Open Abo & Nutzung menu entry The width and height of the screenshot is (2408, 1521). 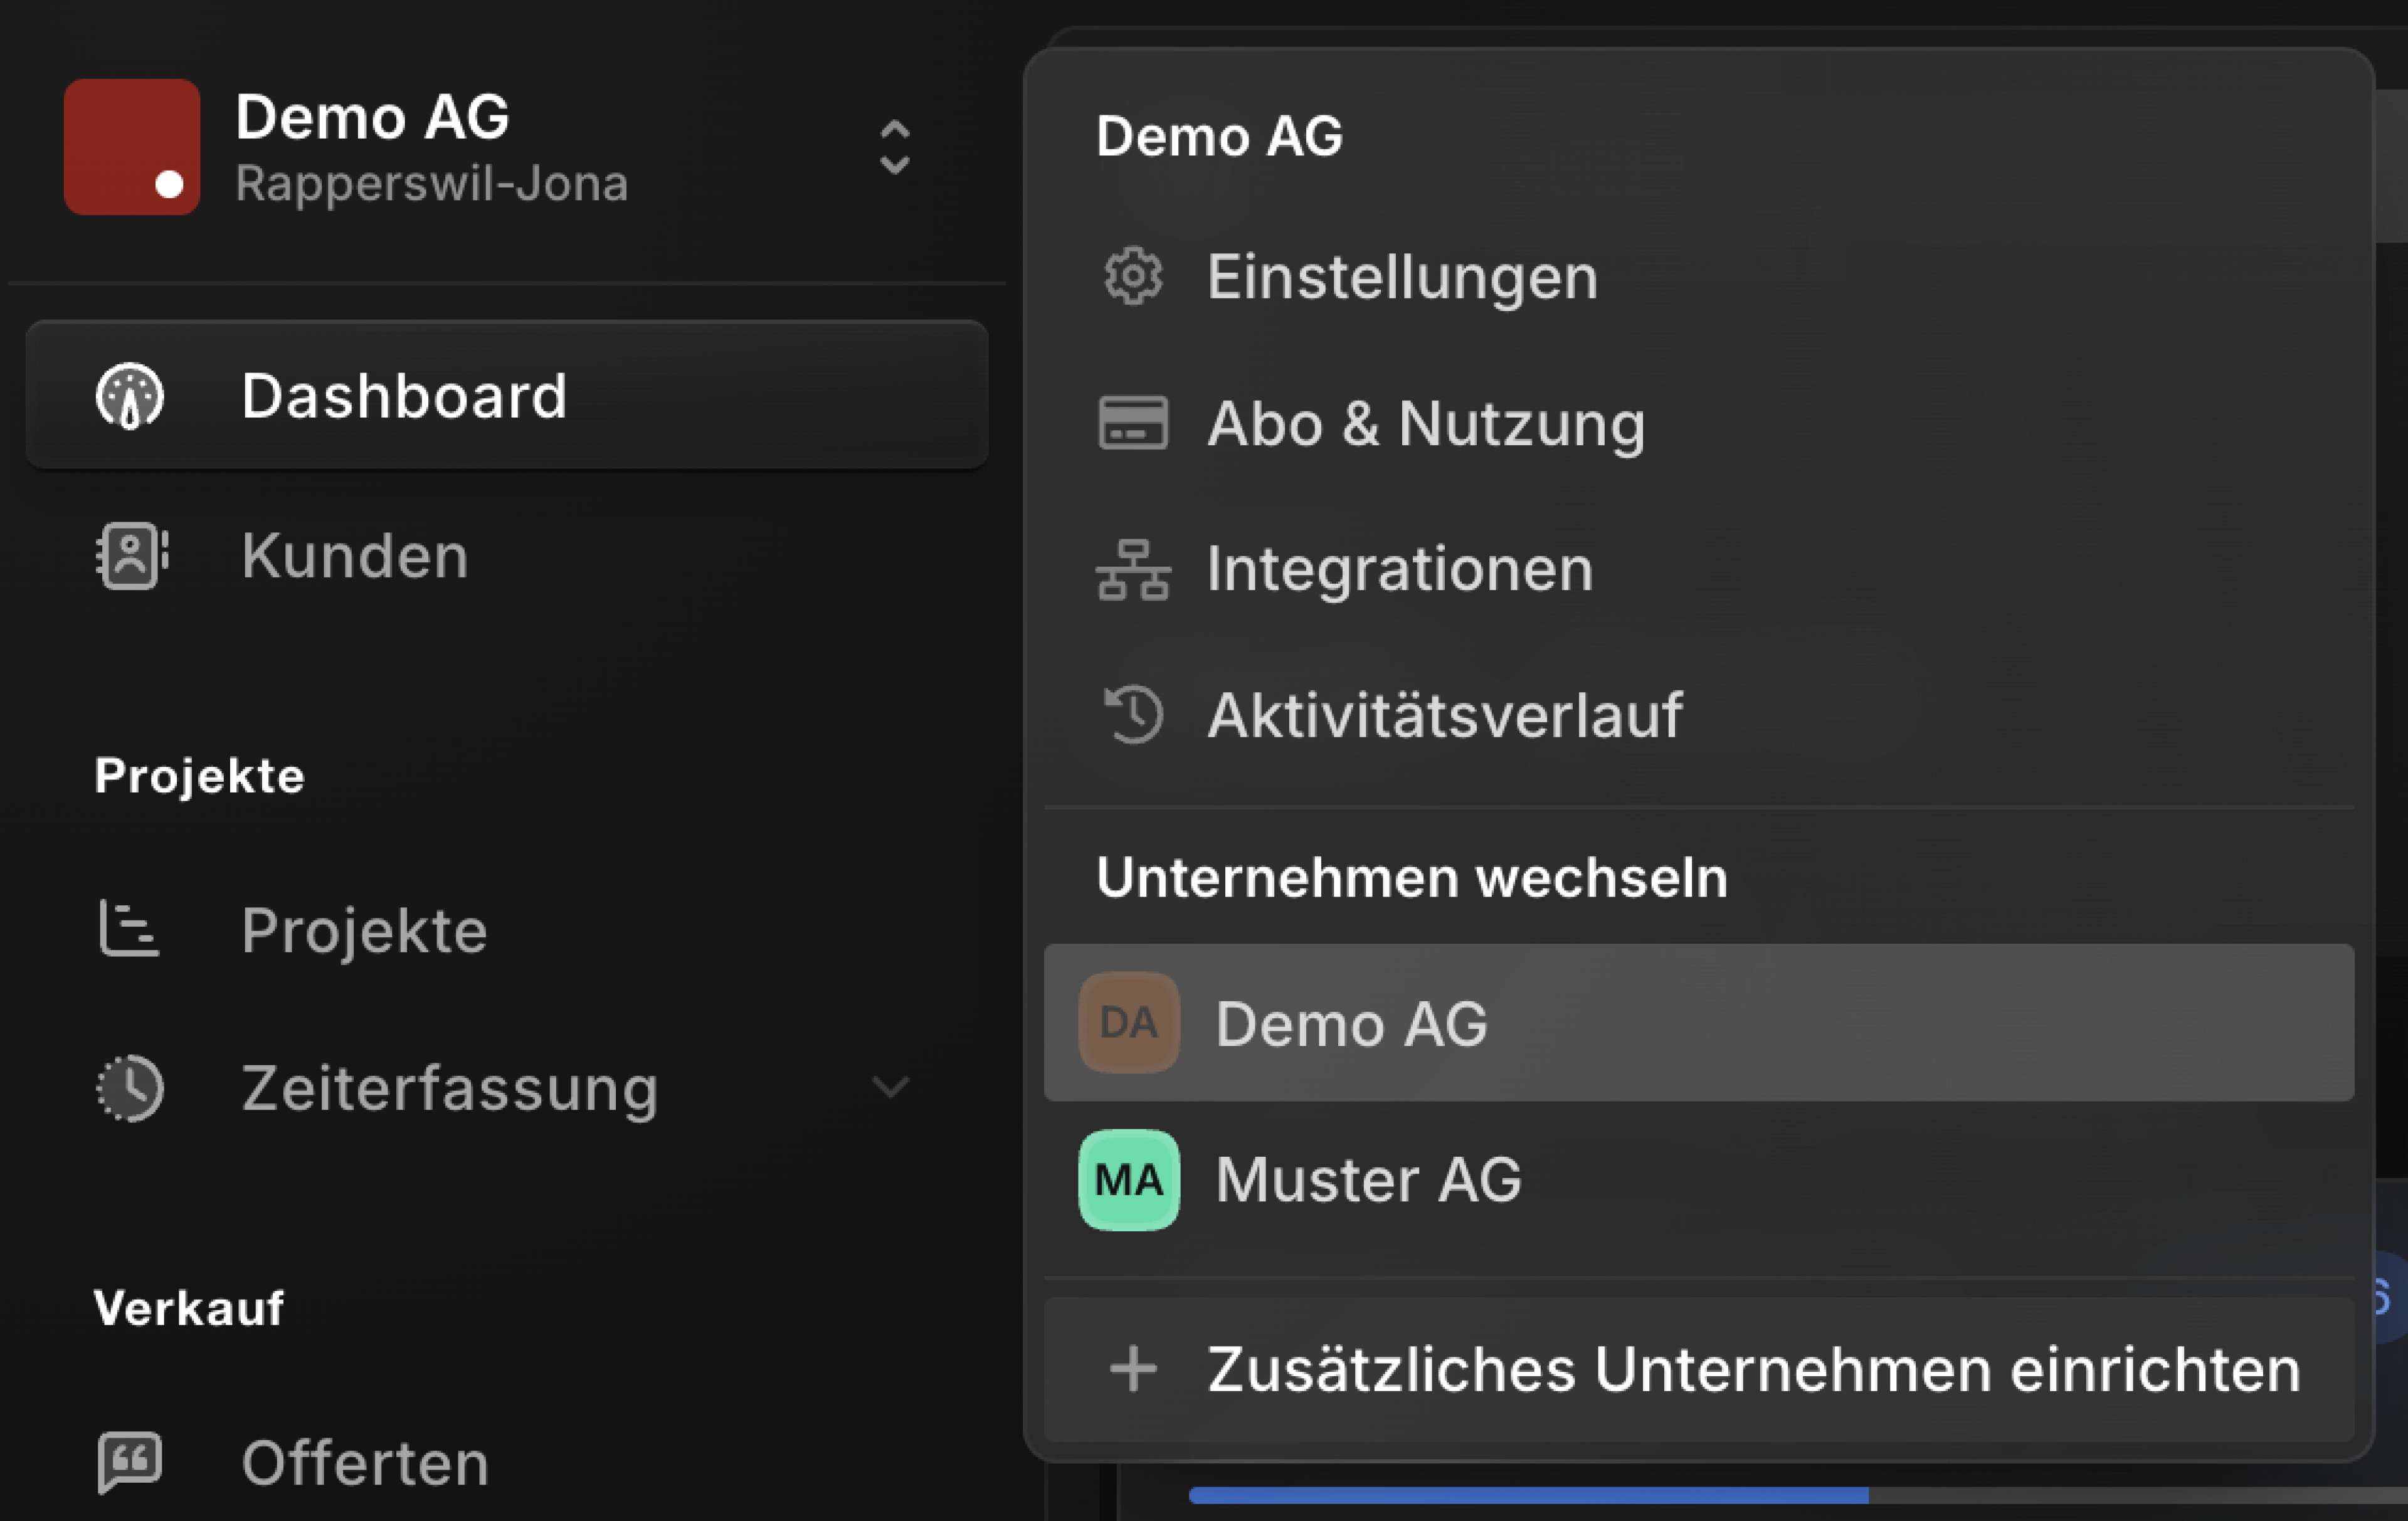(x=1699, y=423)
